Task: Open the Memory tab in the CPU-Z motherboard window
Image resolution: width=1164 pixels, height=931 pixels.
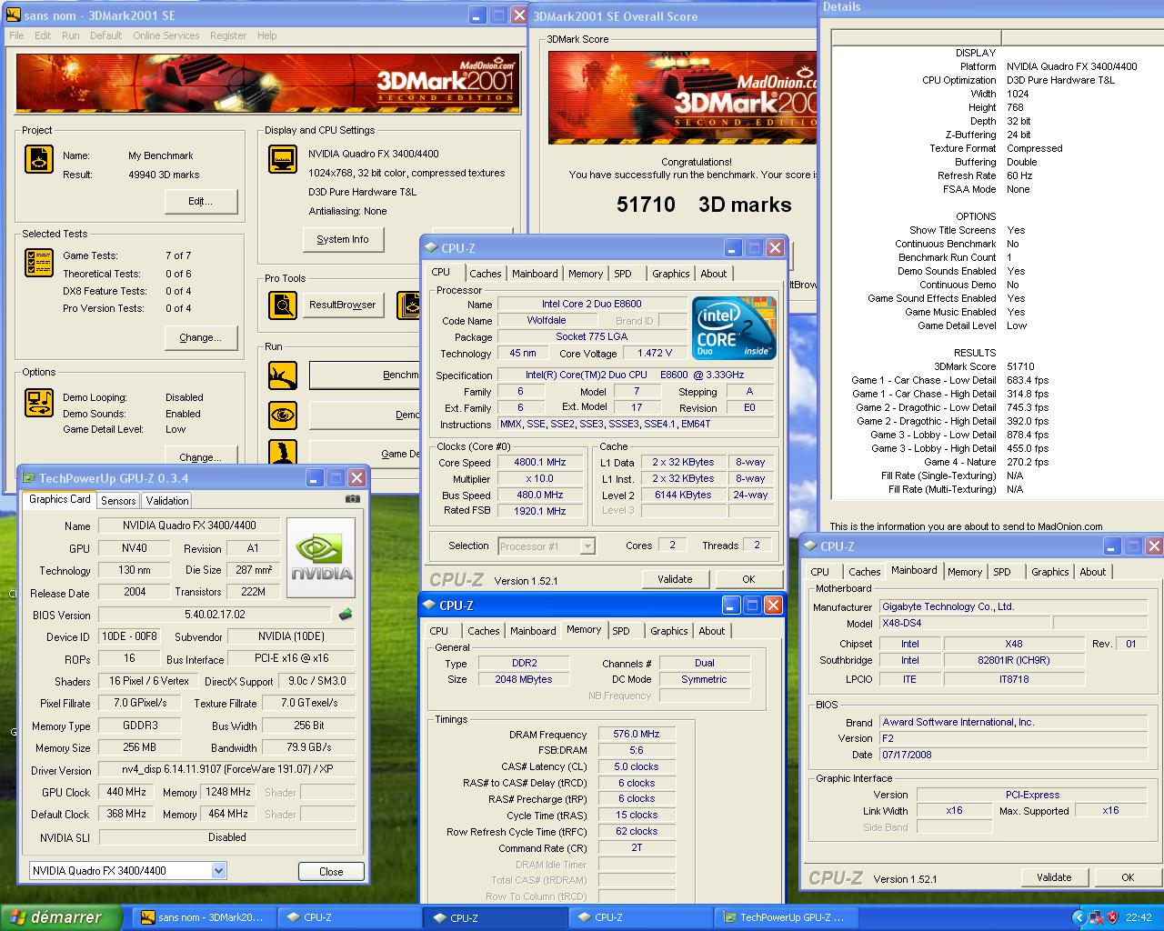Action: click(x=964, y=572)
